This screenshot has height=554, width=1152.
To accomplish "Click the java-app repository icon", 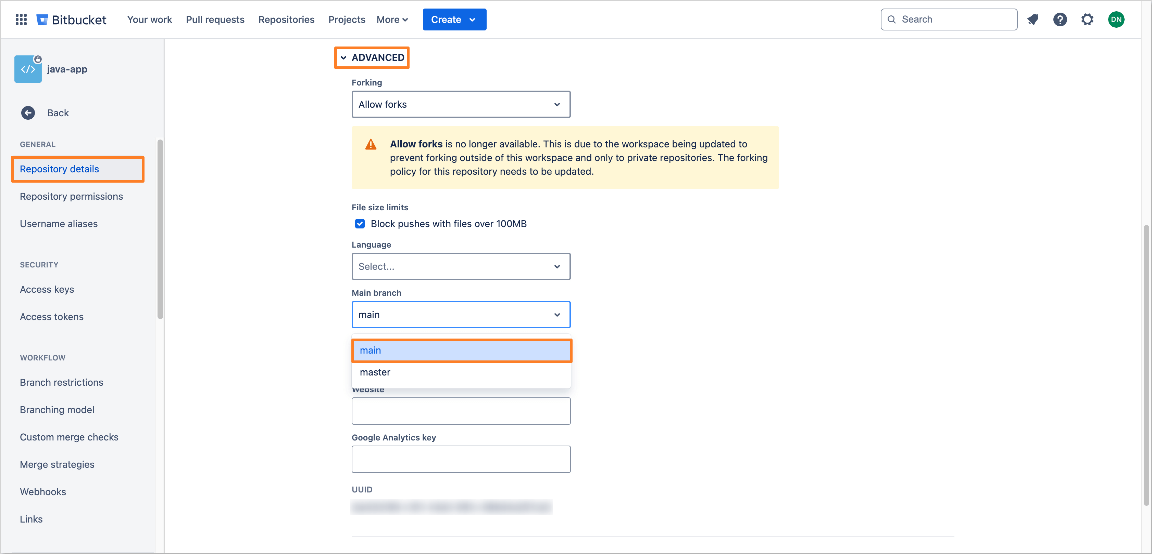I will [x=28, y=69].
